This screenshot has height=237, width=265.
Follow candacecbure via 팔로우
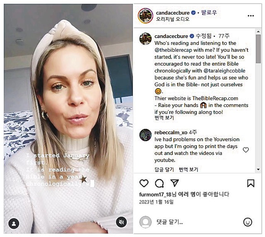pos(209,12)
